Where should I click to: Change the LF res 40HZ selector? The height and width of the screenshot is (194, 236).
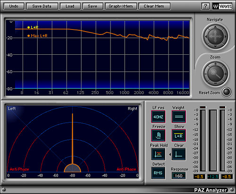point(158,117)
